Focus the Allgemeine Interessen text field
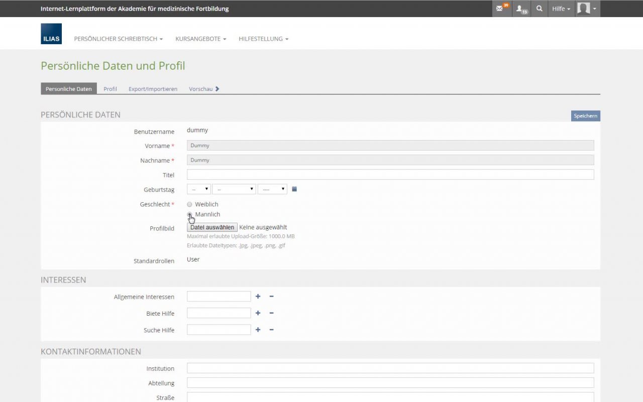 219,297
